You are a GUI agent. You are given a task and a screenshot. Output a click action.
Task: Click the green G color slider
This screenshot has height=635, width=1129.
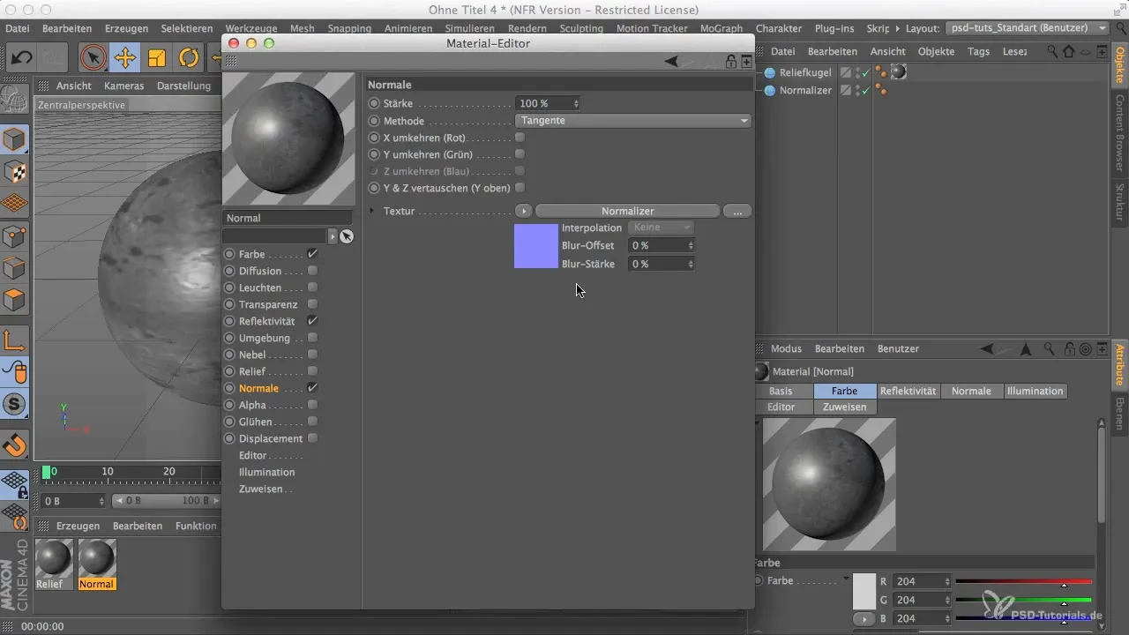(x=1024, y=601)
